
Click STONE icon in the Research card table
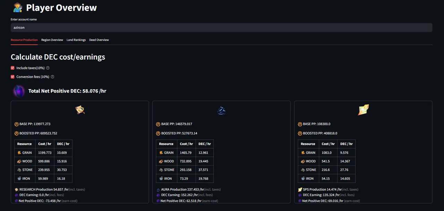click(x=19, y=170)
